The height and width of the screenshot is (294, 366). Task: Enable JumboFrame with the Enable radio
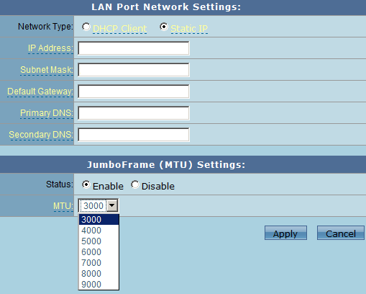click(86, 184)
